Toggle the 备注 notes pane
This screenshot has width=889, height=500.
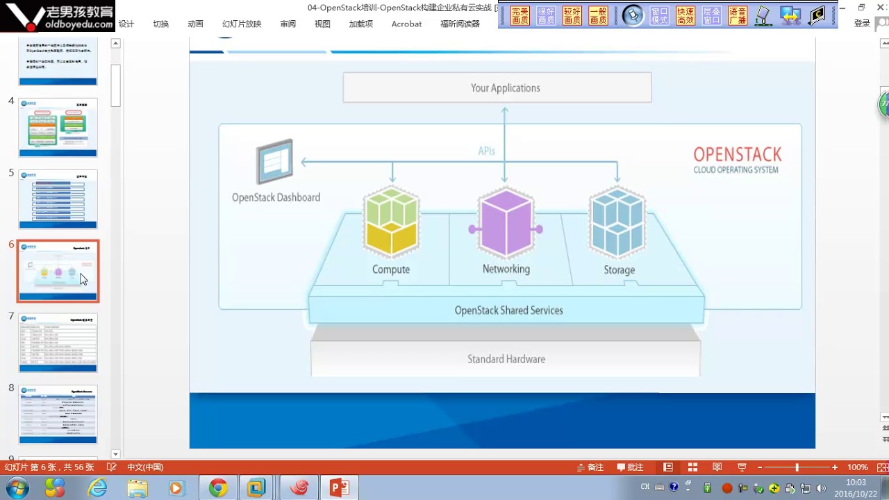(590, 467)
